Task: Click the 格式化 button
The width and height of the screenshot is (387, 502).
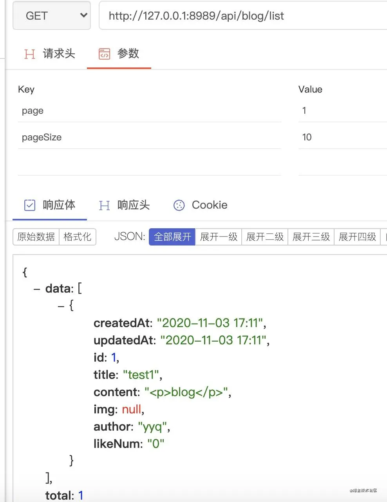Action: tap(77, 237)
